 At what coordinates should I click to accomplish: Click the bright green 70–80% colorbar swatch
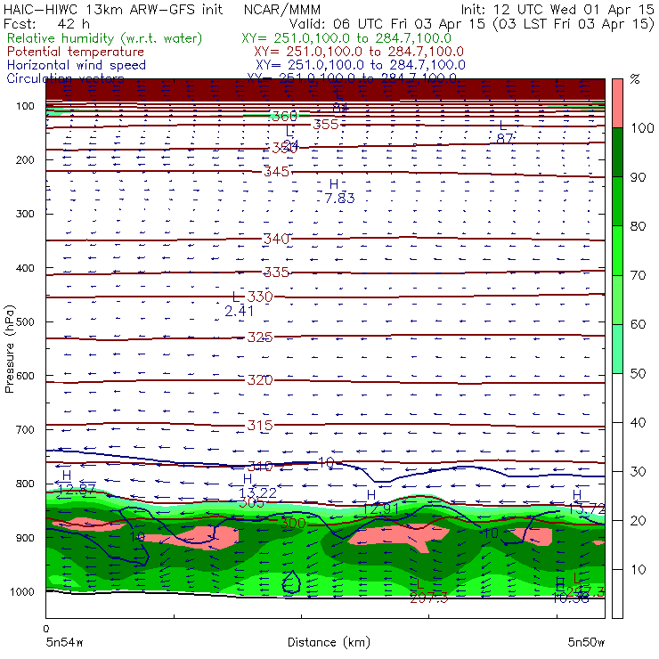coord(617,250)
